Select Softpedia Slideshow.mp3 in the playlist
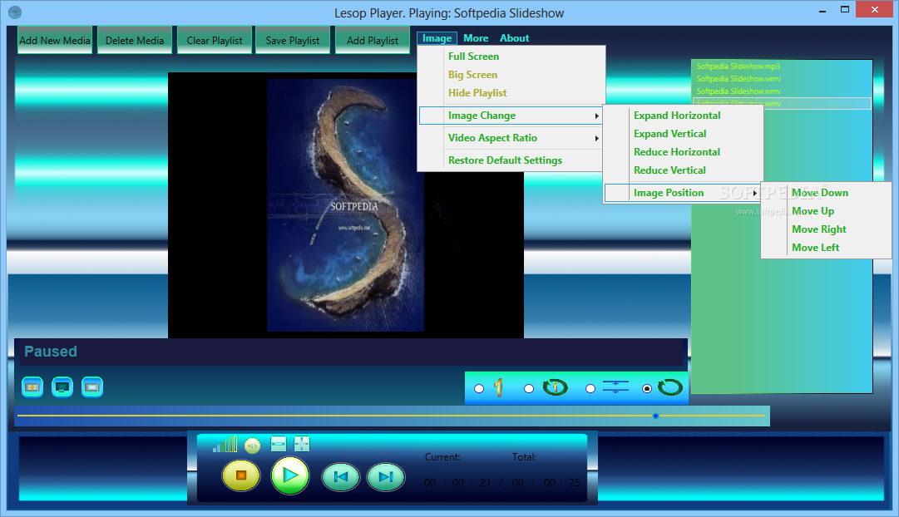 [x=738, y=66]
